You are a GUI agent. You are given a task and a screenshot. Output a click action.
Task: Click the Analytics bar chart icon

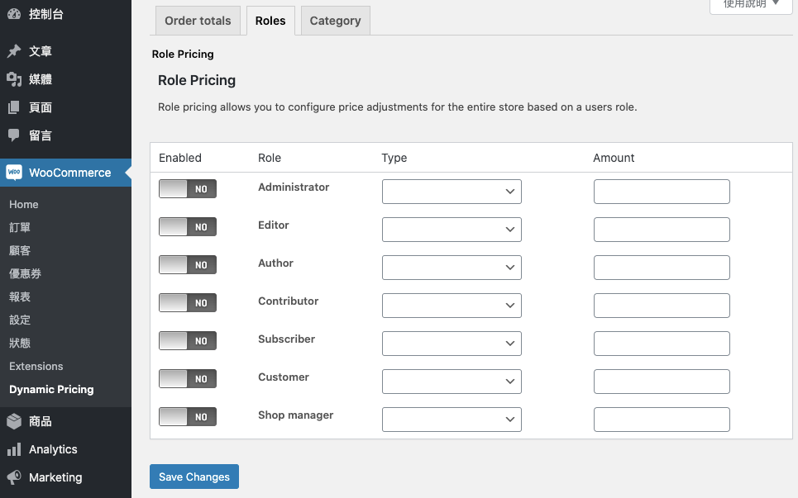tap(14, 449)
